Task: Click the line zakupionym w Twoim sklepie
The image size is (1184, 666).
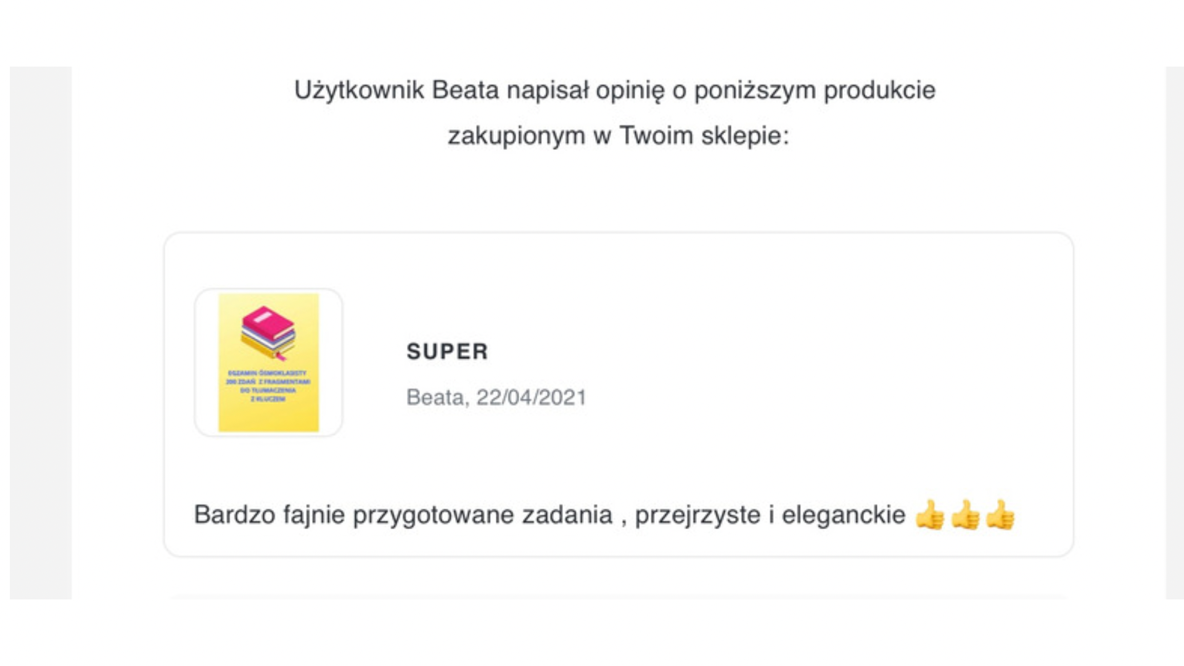Action: [x=618, y=136]
